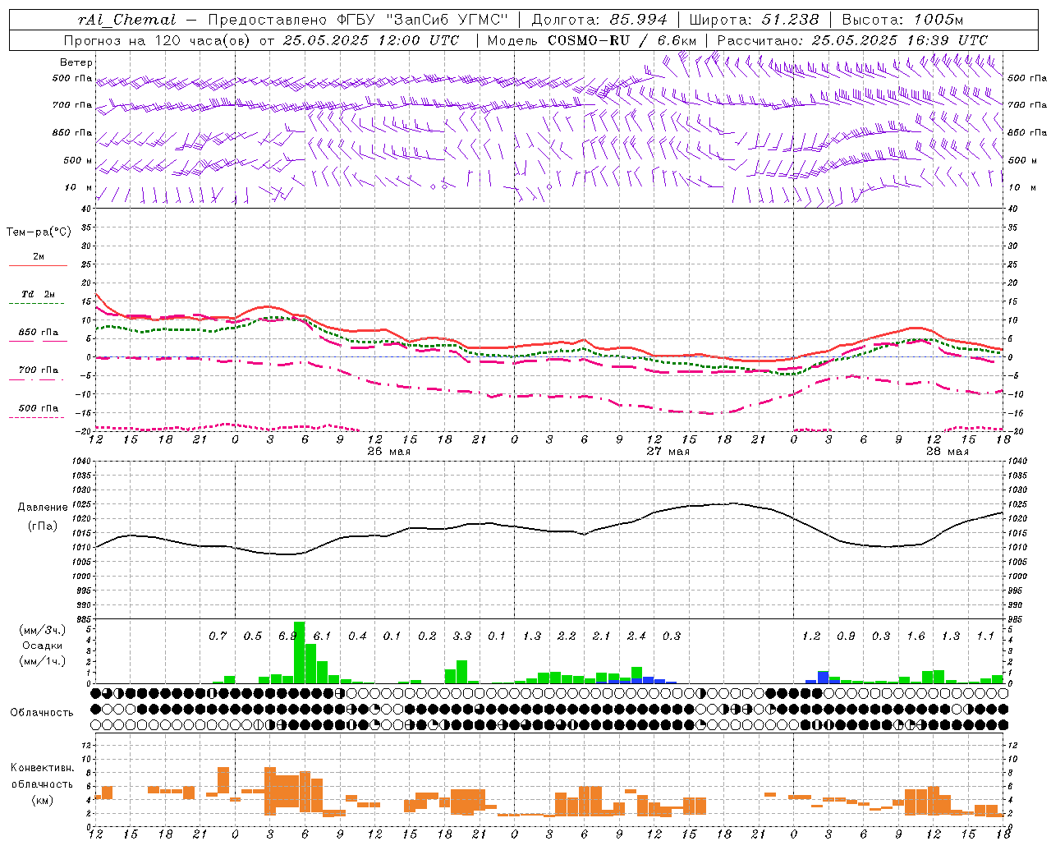Image resolution: width=1051 pixels, height=841 pixels.
Task: Click the Долгота: 85.994 header field
Action: click(x=601, y=20)
